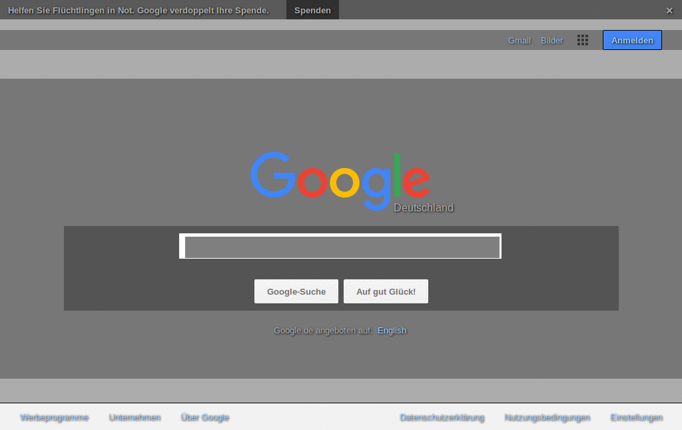The width and height of the screenshot is (682, 430).
Task: Open the Werbeprogramme footer link
Action: coord(55,417)
